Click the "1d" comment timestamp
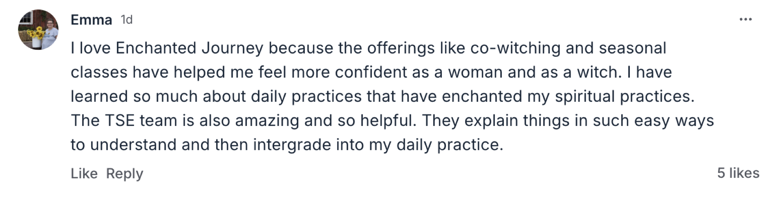The image size is (779, 197). pos(127,20)
